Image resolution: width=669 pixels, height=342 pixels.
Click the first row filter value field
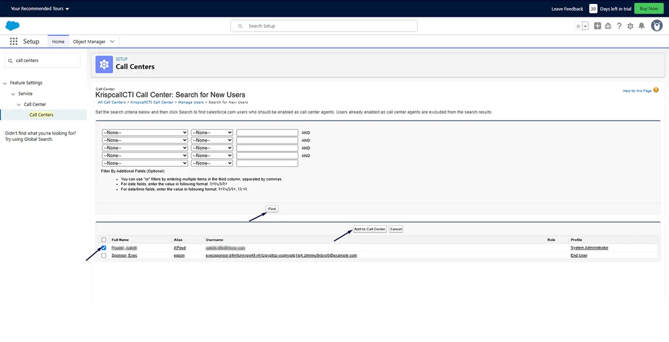267,132
